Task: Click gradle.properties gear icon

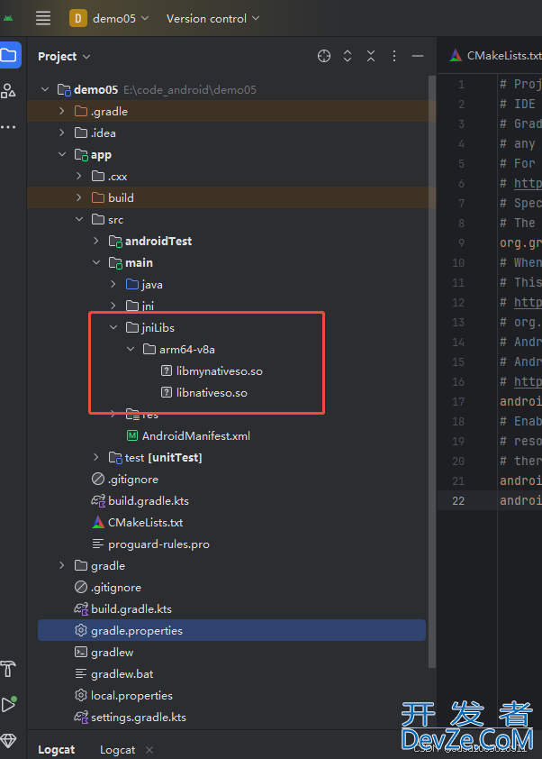Action: click(81, 630)
